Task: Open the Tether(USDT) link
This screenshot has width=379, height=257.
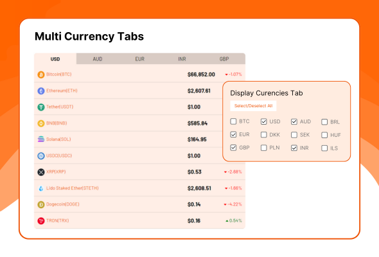Action: click(60, 107)
